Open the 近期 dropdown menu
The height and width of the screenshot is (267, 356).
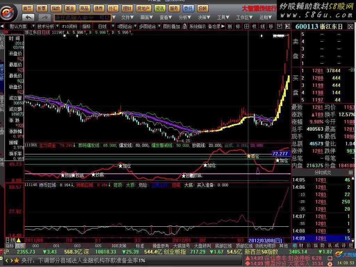point(265,17)
